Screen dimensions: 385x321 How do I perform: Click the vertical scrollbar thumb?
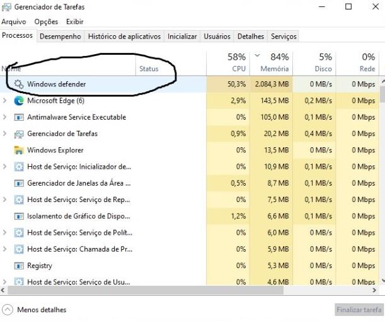[x=382, y=93]
